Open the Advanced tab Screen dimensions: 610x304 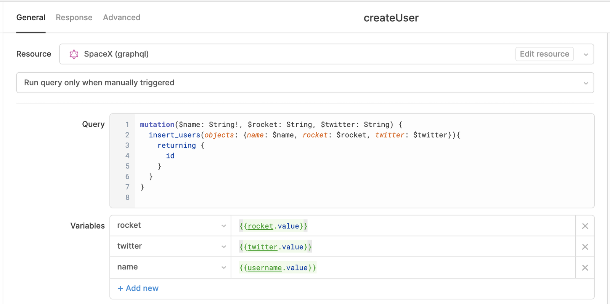(122, 18)
